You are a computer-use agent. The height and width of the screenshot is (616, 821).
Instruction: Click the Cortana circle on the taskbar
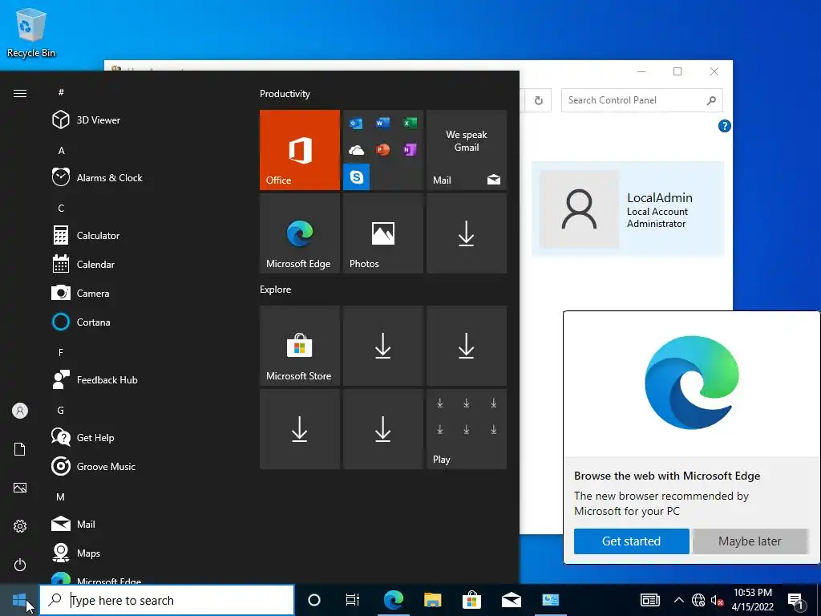(314, 600)
